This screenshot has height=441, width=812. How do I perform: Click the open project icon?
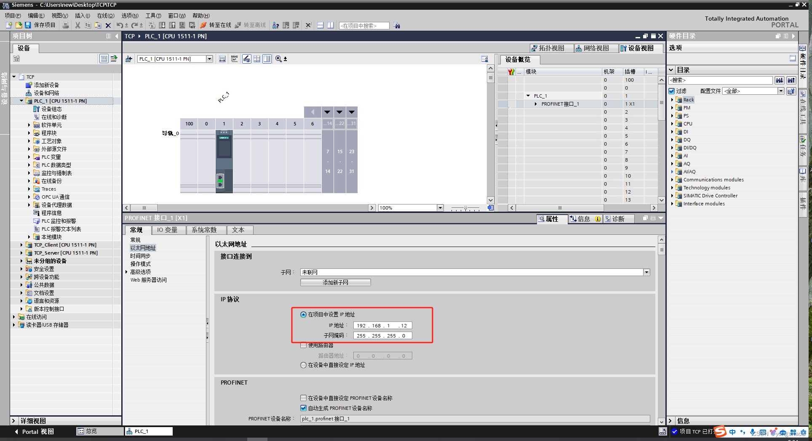[x=19, y=25]
